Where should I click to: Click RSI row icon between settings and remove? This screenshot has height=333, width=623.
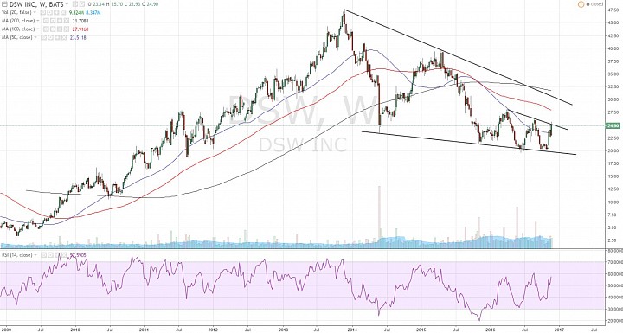tap(57, 255)
